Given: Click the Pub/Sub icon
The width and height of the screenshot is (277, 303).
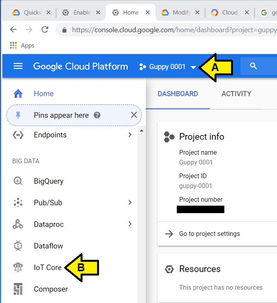Looking at the screenshot, I should [x=18, y=203].
